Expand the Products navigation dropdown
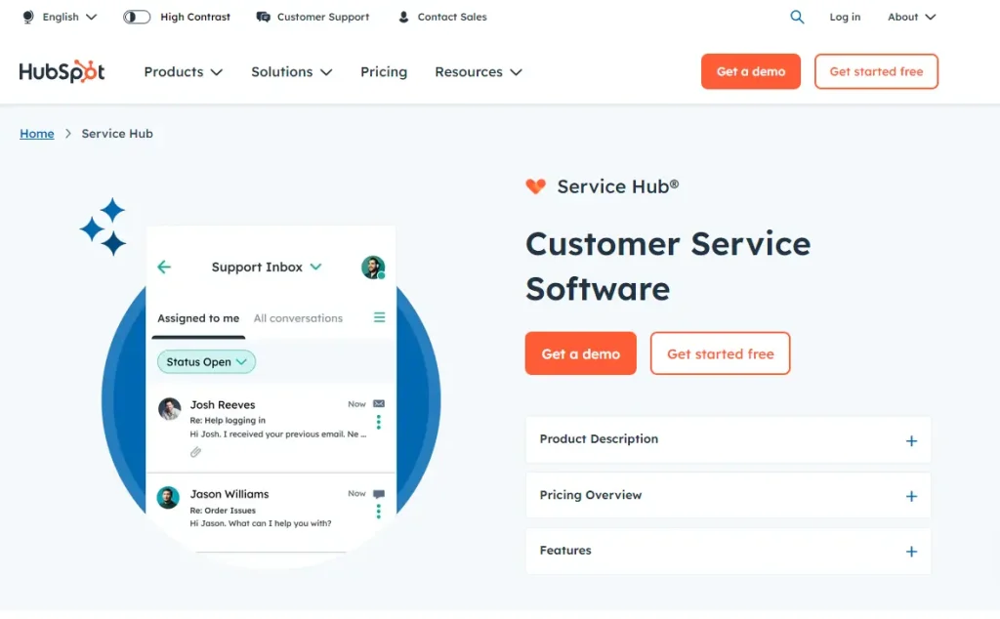This screenshot has height=619, width=1000. pos(183,71)
